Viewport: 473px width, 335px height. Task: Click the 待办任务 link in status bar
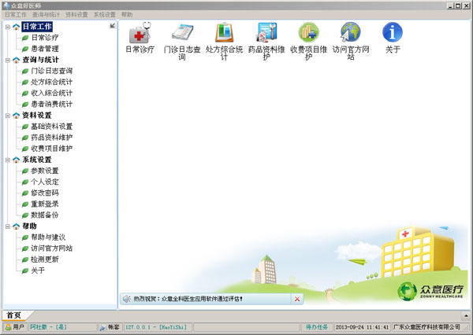[317, 327]
